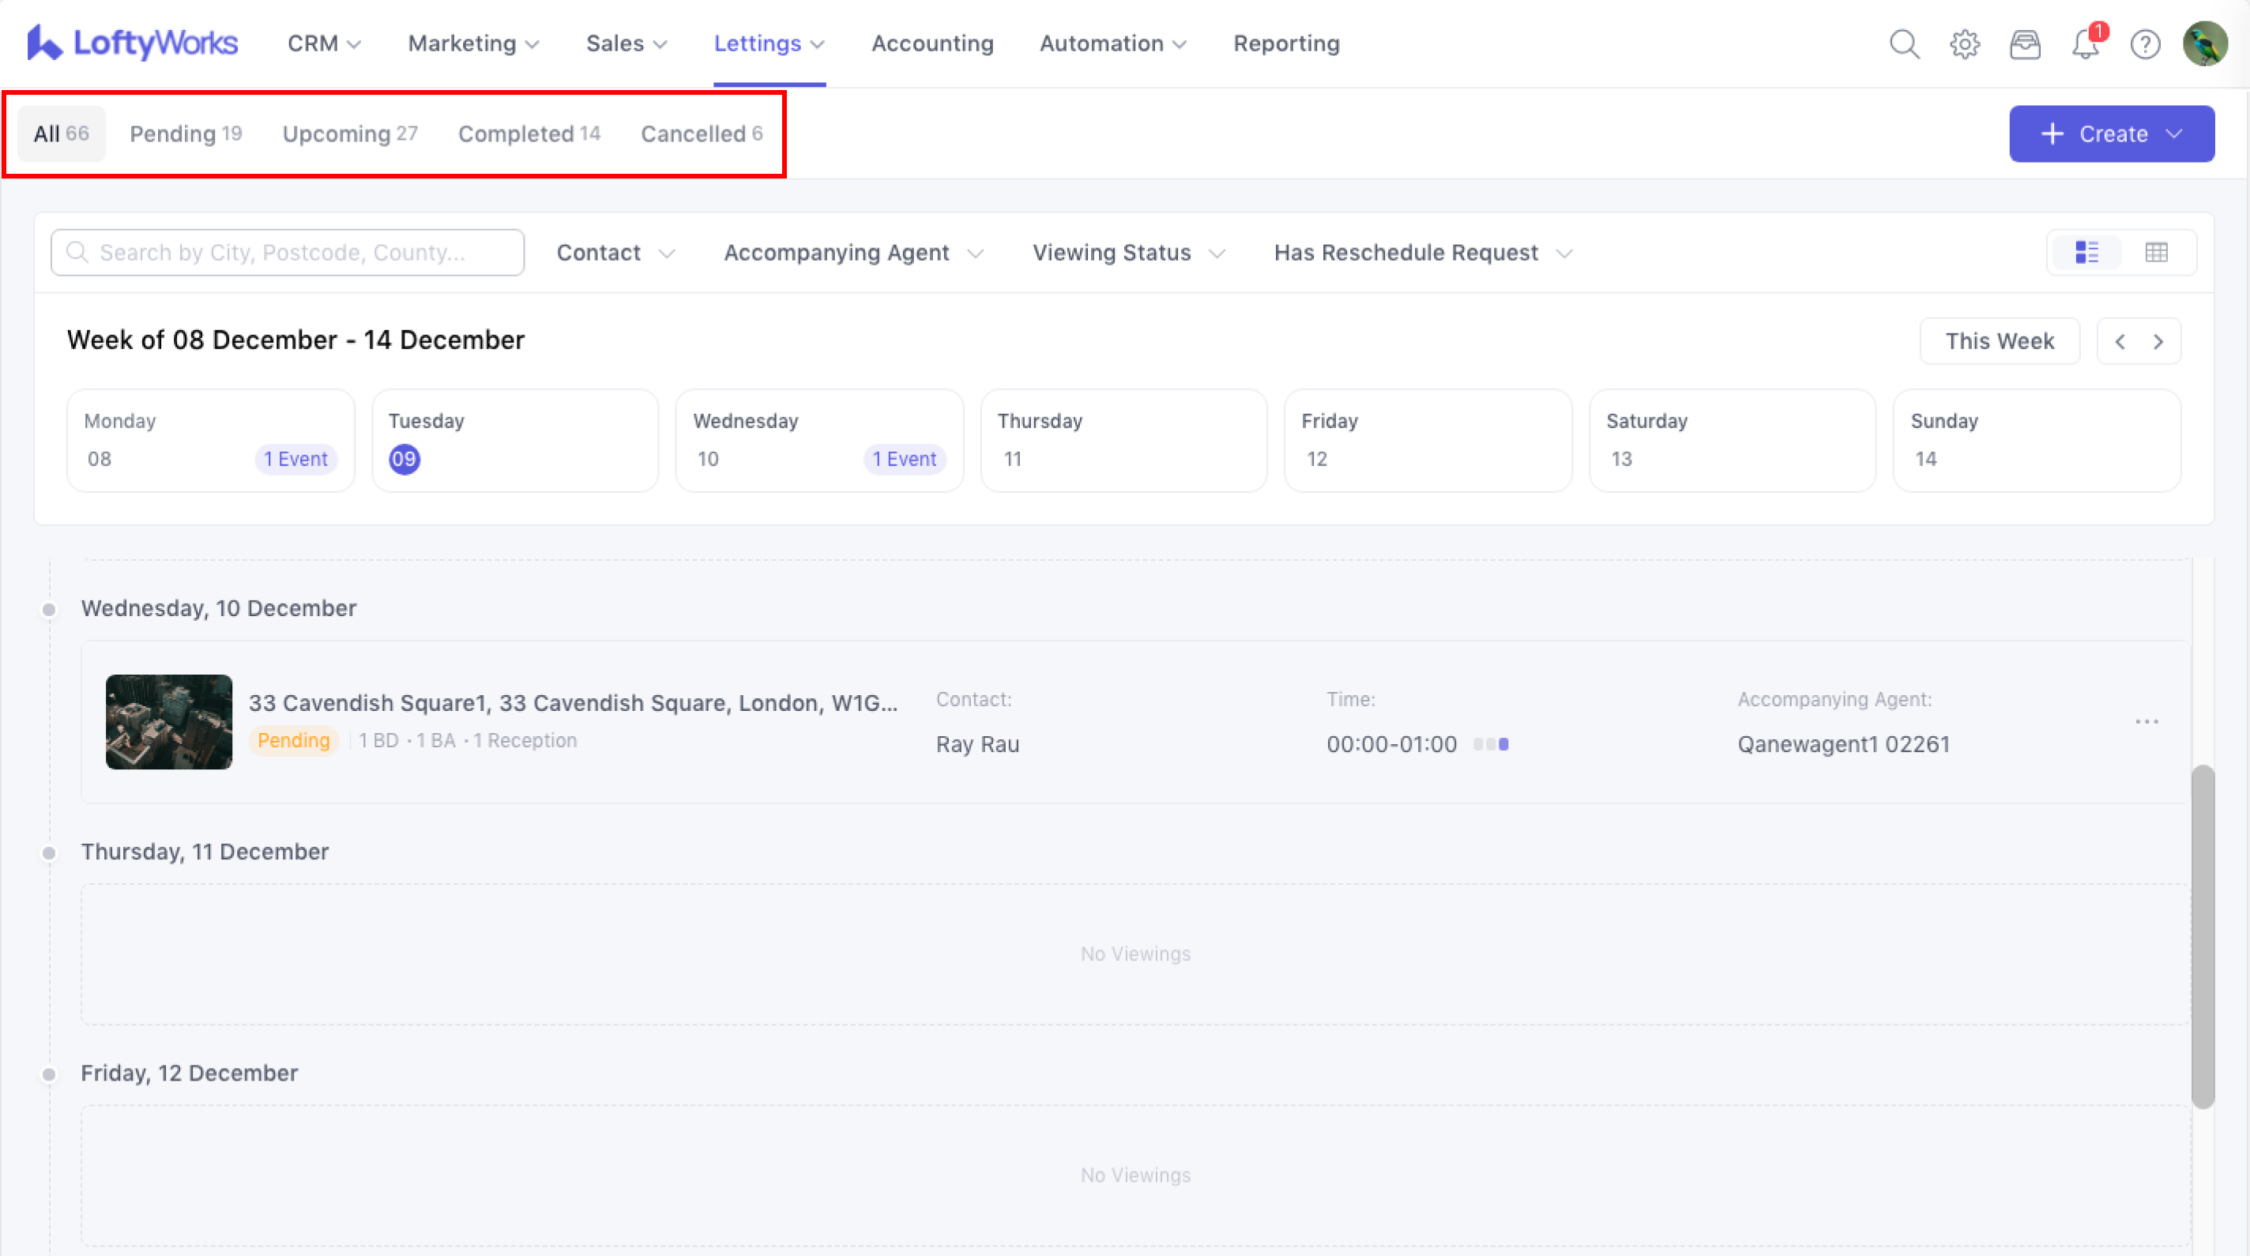Viewport: 2250px width, 1256px height.
Task: Open the Accounting menu item
Action: click(x=932, y=43)
